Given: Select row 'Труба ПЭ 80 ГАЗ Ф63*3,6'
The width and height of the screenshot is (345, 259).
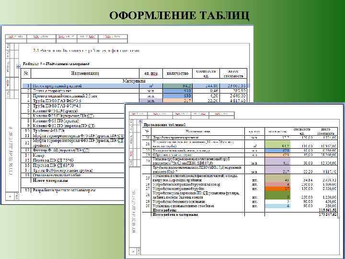Looking at the screenshot, I should 134,101.
